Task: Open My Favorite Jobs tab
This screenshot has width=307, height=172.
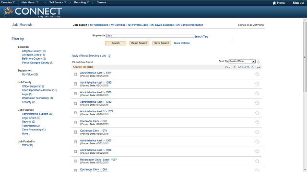Action: [138, 25]
